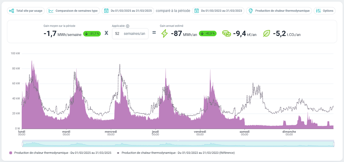Open date picker Du 01/03/2025 au 31/03/2025

pos(131,11)
